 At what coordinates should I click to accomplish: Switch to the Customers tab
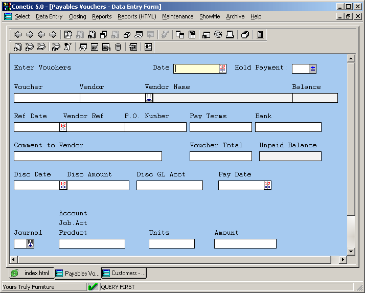coord(124,274)
